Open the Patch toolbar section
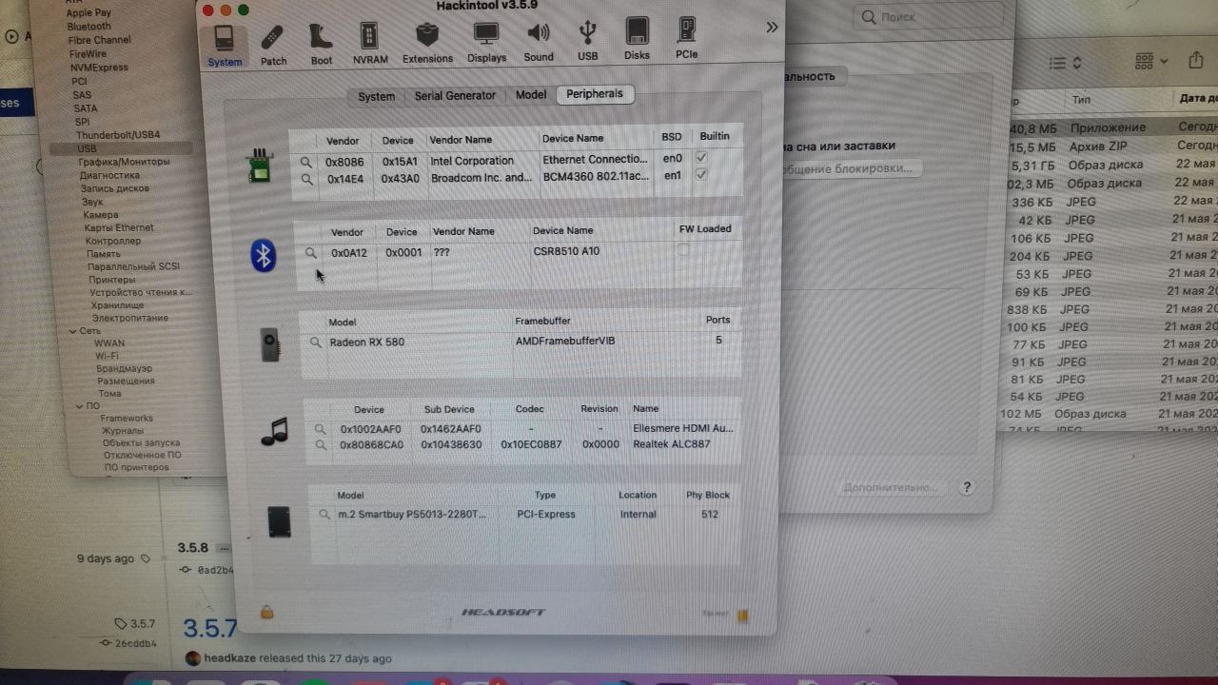Image resolution: width=1218 pixels, height=685 pixels. click(273, 45)
